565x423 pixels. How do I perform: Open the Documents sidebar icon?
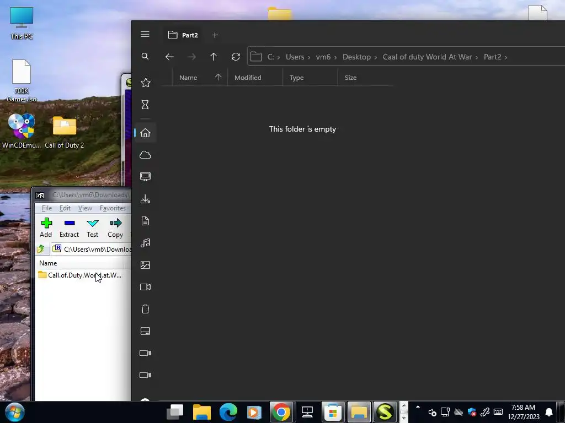145,221
